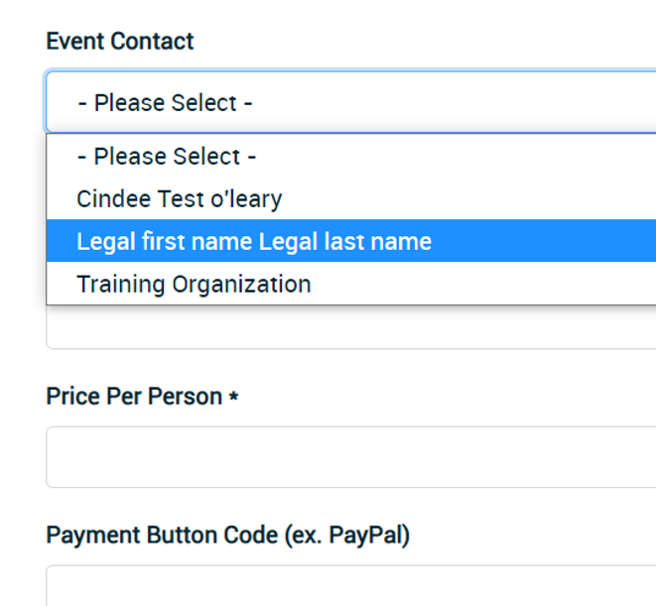Viewport: 656px width, 606px height.
Task: Choose the last entry, Training Organization
Action: (x=194, y=285)
